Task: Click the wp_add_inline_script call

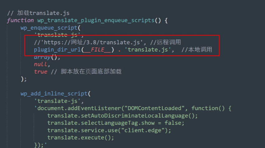Action: pyautogui.click(x=54, y=94)
